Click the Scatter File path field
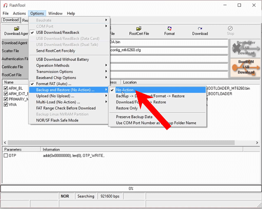Screen dimensions: 262x209 pyautogui.click(x=169, y=50)
